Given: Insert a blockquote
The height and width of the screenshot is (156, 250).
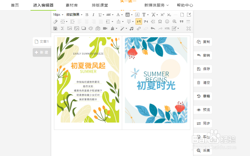Looking at the screenshot, I should 182,22.
